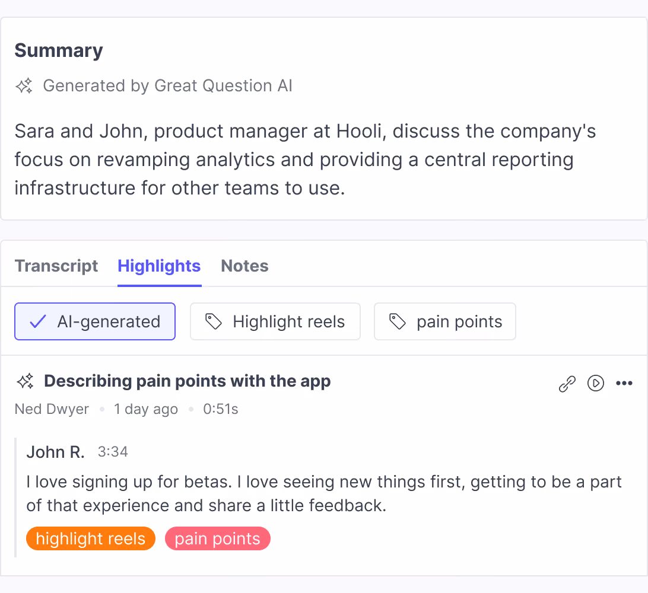
Task: Play the highlight clip
Action: click(x=596, y=383)
